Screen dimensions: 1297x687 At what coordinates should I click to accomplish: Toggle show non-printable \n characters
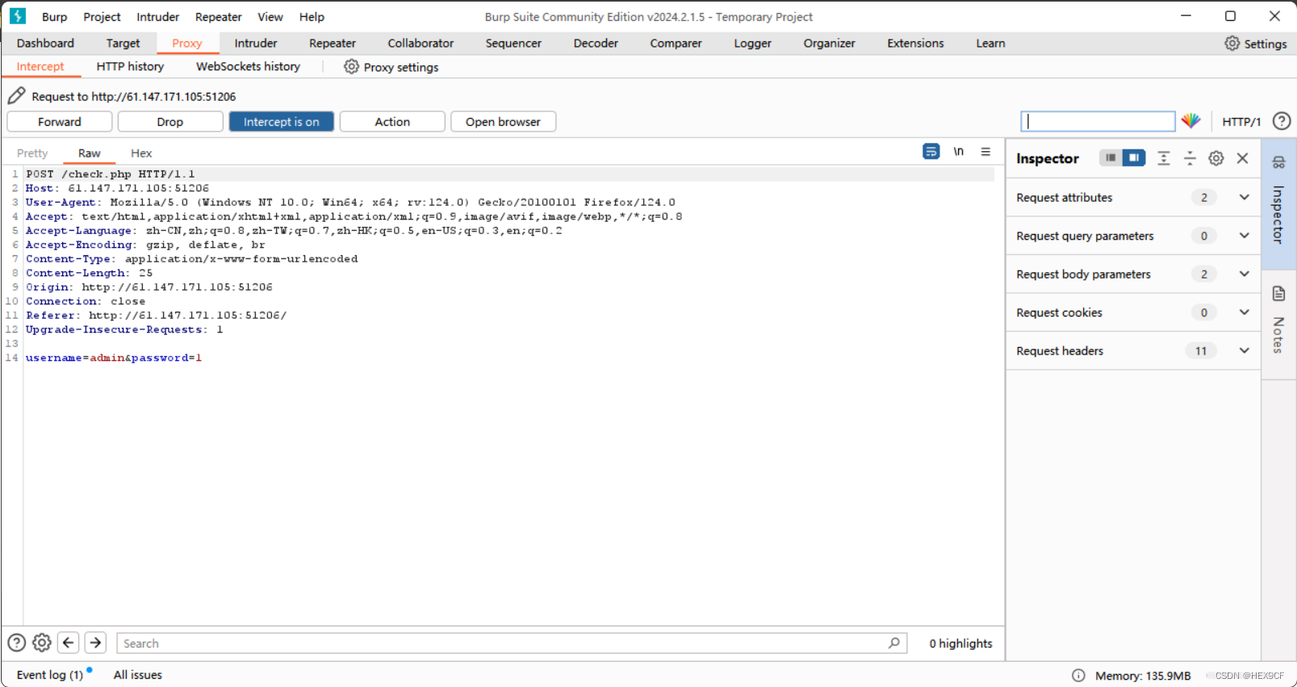pyautogui.click(x=958, y=152)
